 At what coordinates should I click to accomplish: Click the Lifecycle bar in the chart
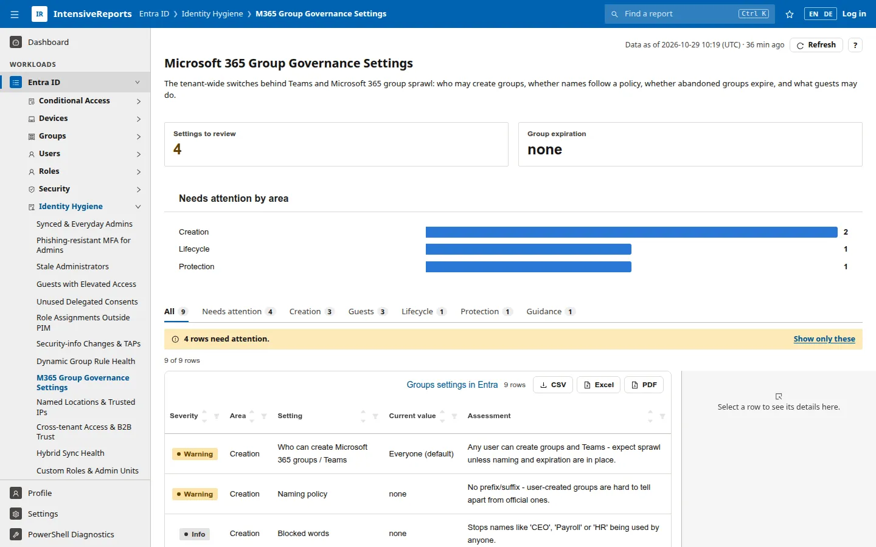(x=529, y=249)
